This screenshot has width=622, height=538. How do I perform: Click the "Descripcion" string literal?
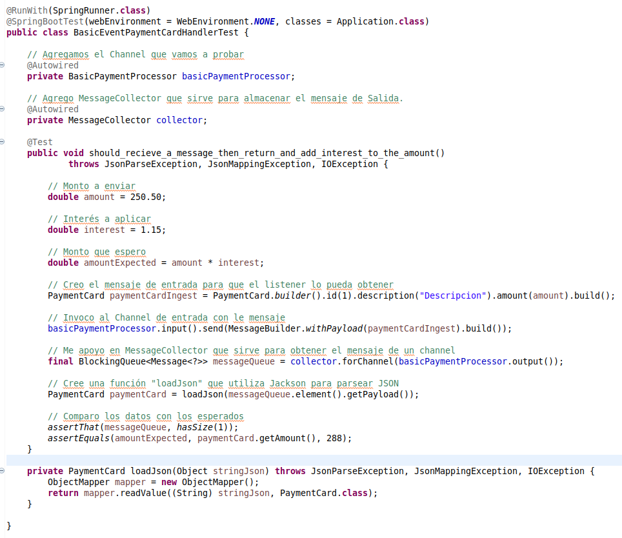coord(452,295)
